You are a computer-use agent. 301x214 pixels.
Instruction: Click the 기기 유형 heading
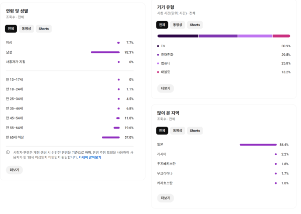coord(166,8)
